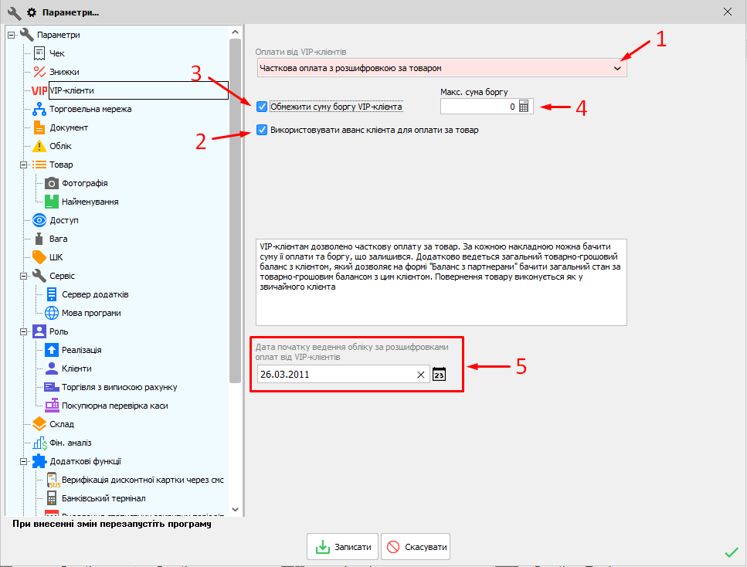Click the Мова програми globe icon

[x=52, y=313]
